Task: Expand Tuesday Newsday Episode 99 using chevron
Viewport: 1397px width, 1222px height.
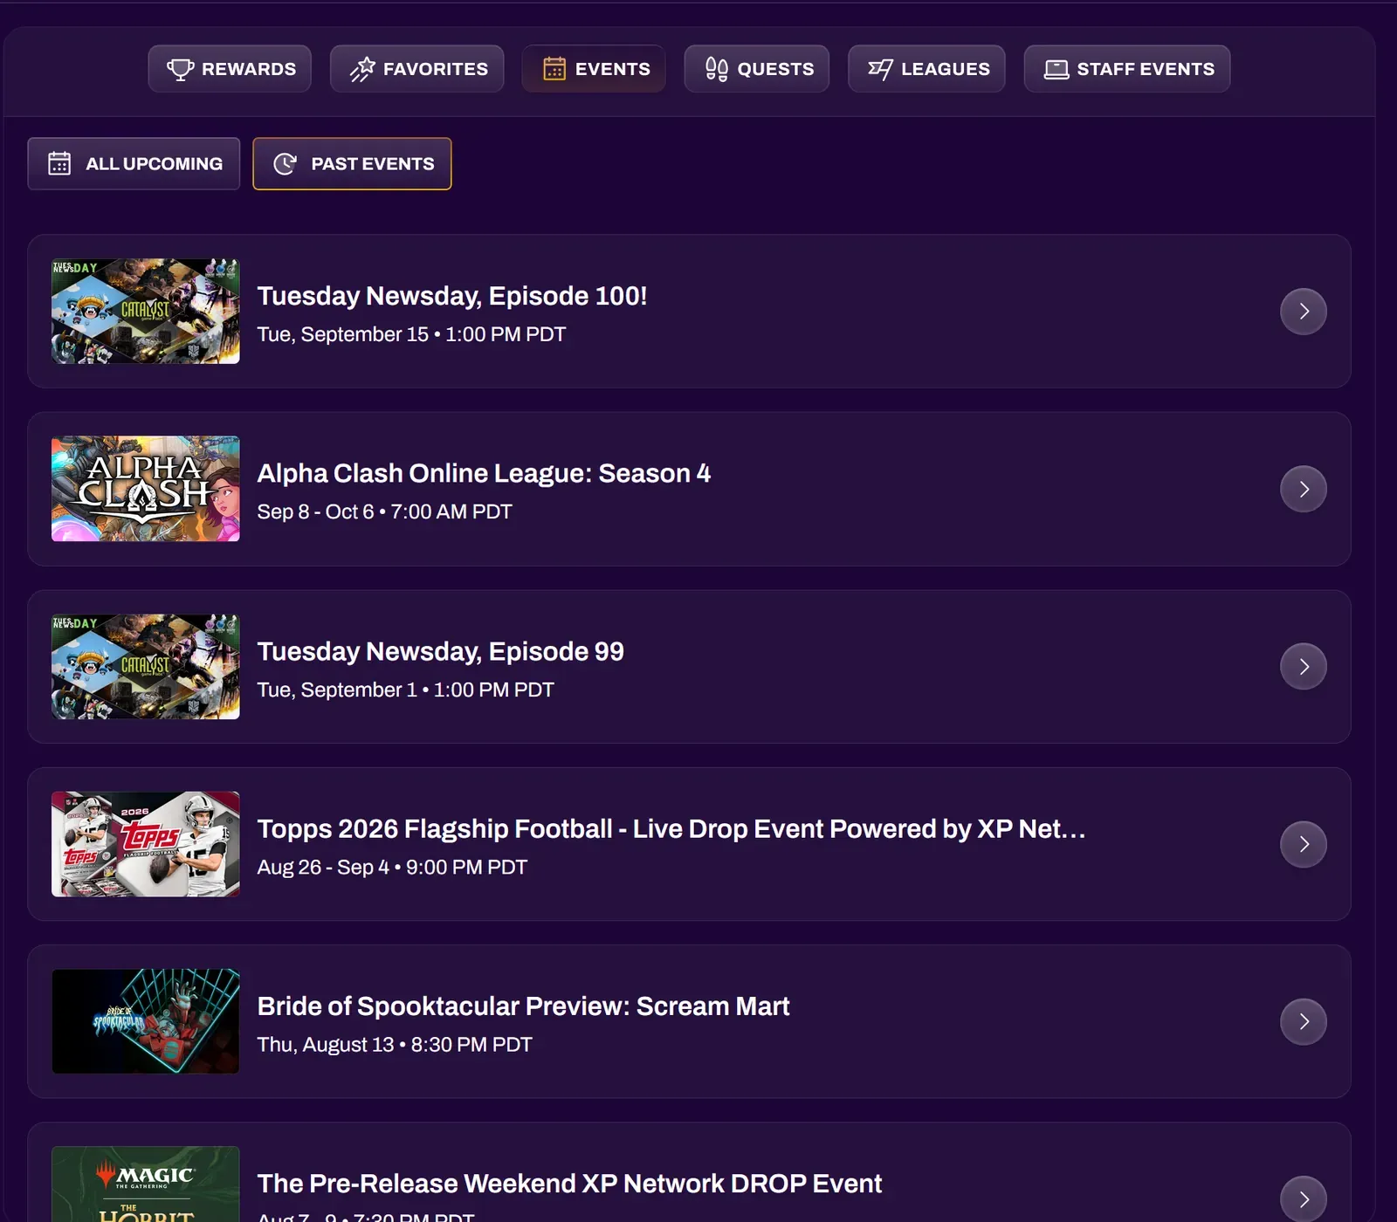Action: (x=1304, y=667)
